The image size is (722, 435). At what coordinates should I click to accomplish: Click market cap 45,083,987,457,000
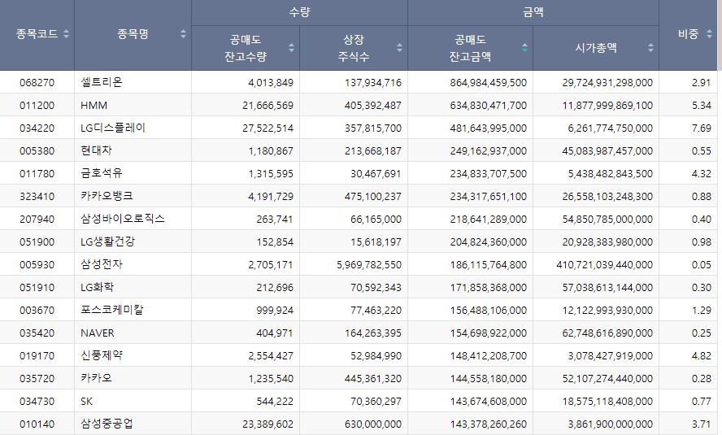pos(607,151)
